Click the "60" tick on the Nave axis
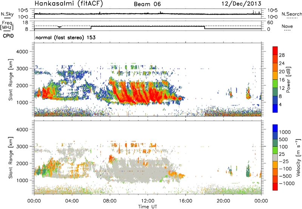 coord(270,23)
